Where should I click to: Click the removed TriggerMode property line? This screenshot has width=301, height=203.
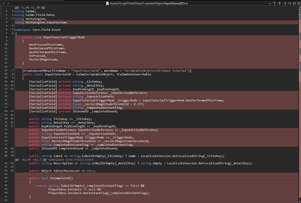[x=82, y=137]
